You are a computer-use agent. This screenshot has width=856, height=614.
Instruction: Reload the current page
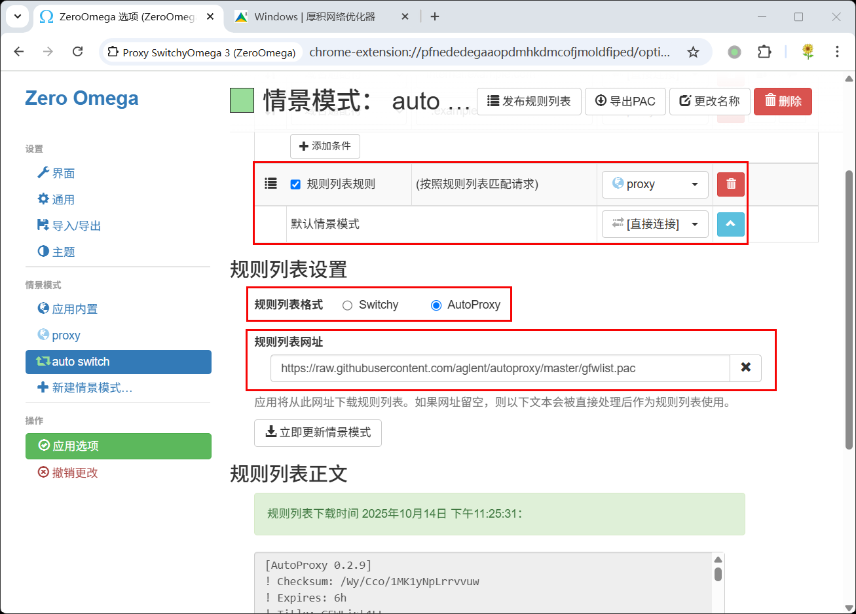[77, 52]
